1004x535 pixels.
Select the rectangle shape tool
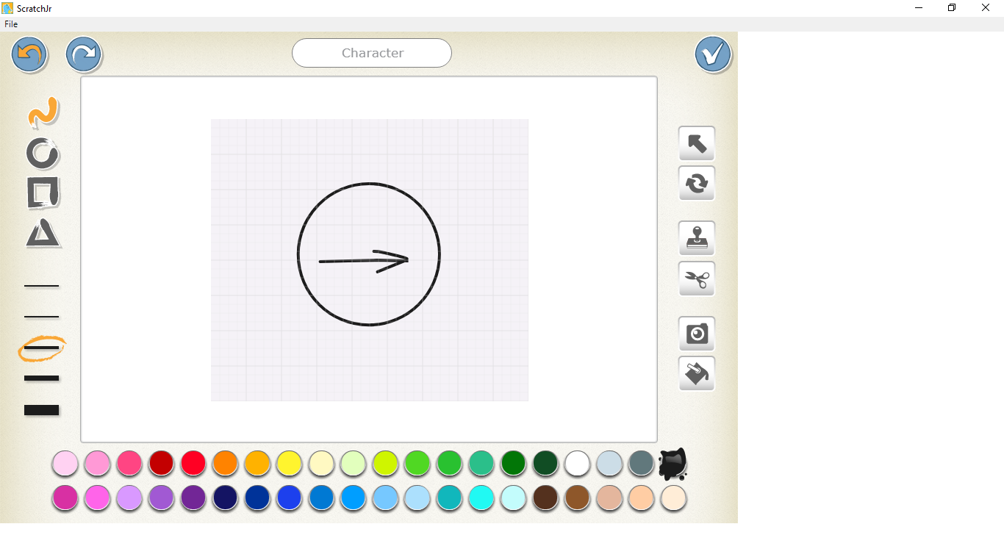click(x=43, y=193)
